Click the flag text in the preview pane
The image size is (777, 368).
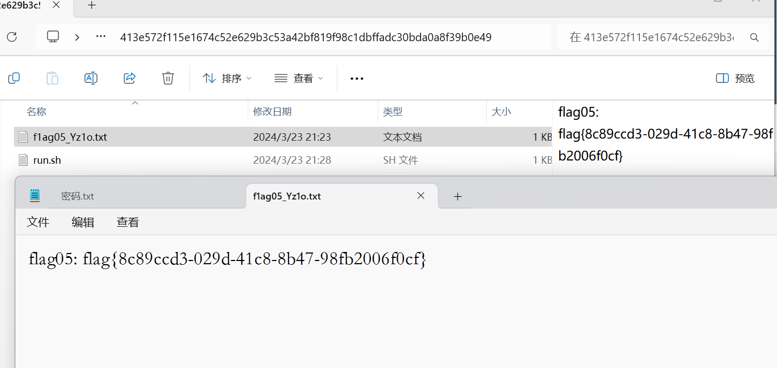tap(666, 134)
